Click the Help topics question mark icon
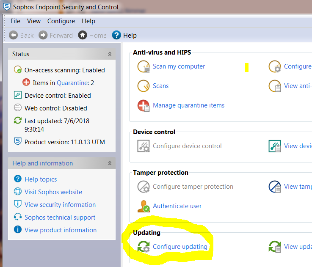This screenshot has height=267, width=312. [18, 179]
